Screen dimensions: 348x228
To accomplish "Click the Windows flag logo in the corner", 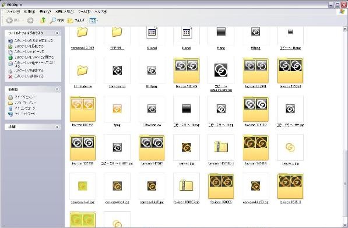I will pyautogui.click(x=342, y=12).
